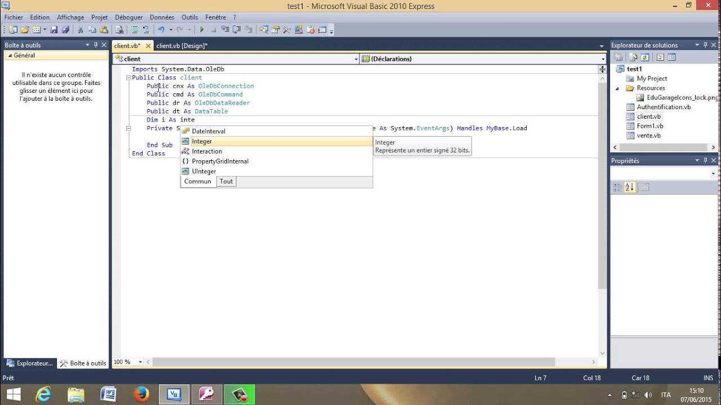This screenshot has width=721, height=405.
Task: Click the Save (floppy disk) toolbar icon
Action: coord(54,30)
